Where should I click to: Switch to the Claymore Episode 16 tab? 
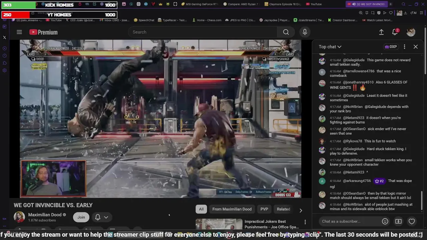click(283, 4)
